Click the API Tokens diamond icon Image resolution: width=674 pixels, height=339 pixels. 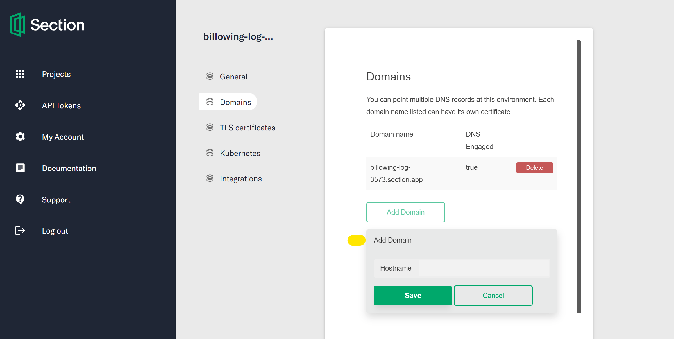(x=20, y=105)
